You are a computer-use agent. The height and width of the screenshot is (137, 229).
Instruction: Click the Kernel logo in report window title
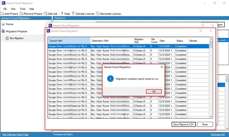tap(48, 31)
